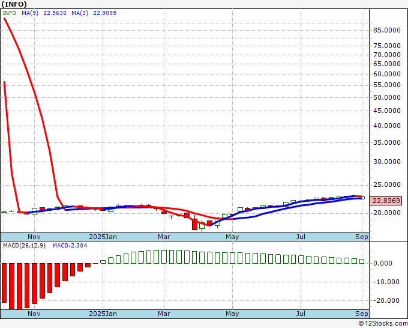The height and width of the screenshot is (328, 408).
Task: Click the tallest red MACD histogram bar
Action: tap(19, 287)
